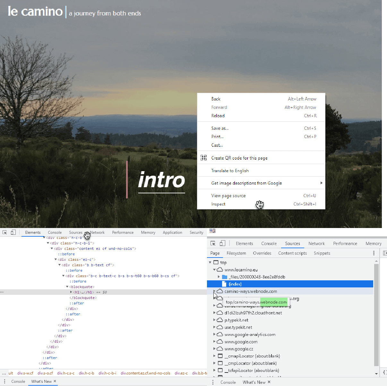The width and height of the screenshot is (387, 386).
Task: Collapse the top frame tree node
Action: 210,262
